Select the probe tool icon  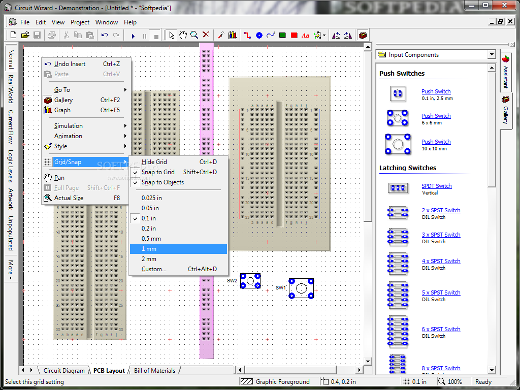[x=221, y=35]
